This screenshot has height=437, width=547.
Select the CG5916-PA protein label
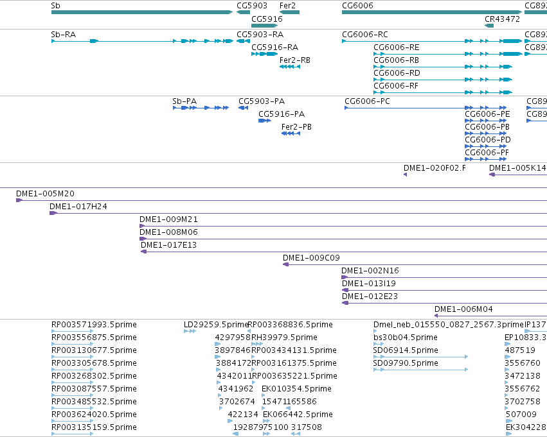click(282, 114)
